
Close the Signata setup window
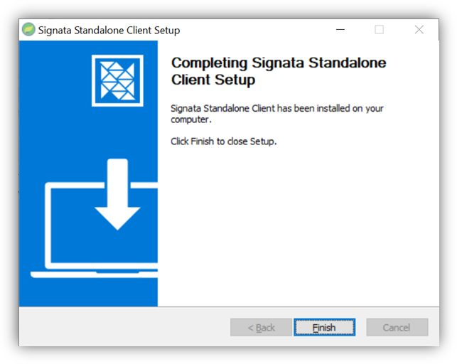(419, 30)
